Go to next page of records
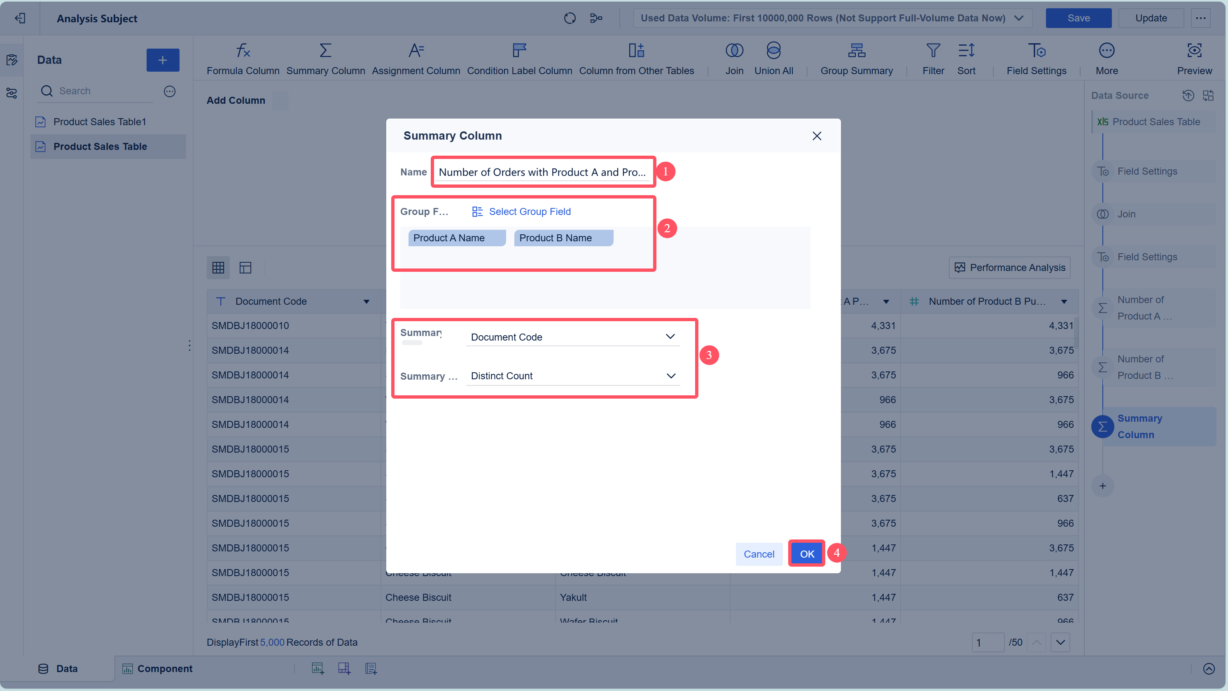Viewport: 1228px width, 691px height. (1060, 642)
